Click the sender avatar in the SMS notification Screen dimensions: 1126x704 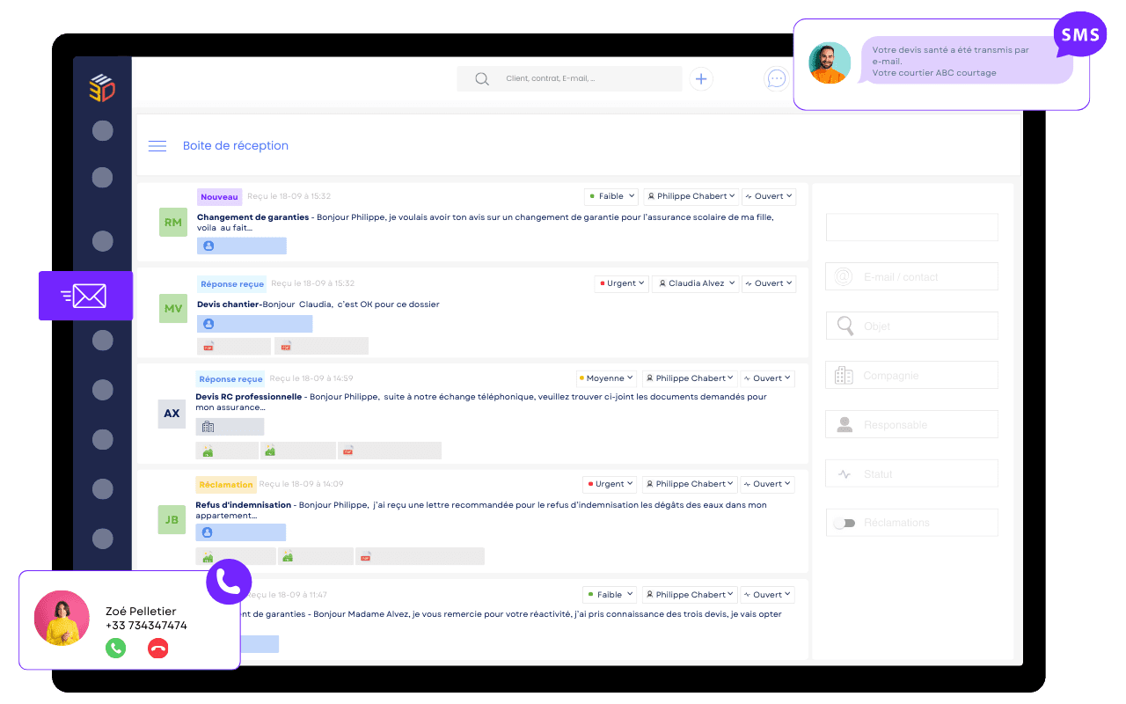[x=830, y=62]
